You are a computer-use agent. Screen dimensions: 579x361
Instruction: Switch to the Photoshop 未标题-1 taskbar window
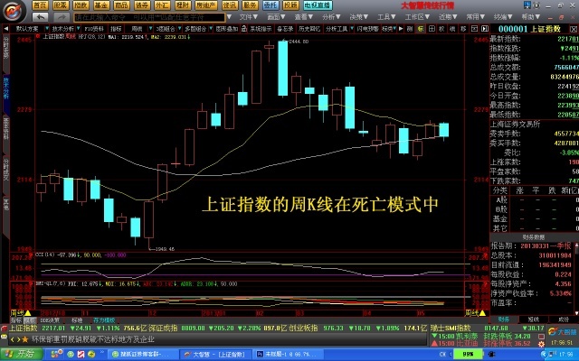click(286, 355)
